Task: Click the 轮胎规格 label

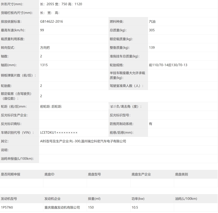Action: [x=117, y=65]
